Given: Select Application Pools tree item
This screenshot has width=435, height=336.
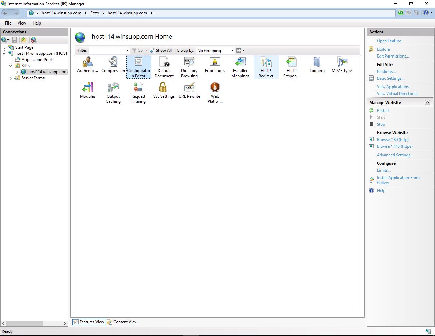Looking at the screenshot, I should click(x=37, y=60).
